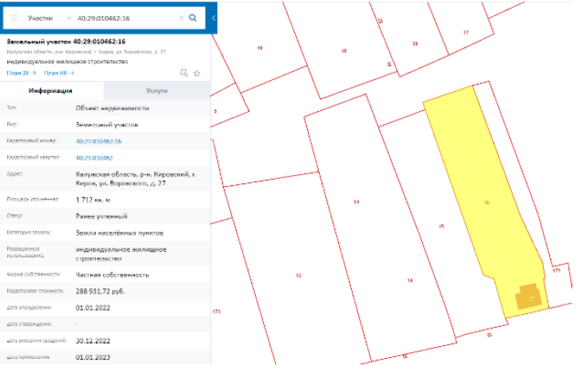
Task: Switch to the Услуги tab
Action: [157, 90]
